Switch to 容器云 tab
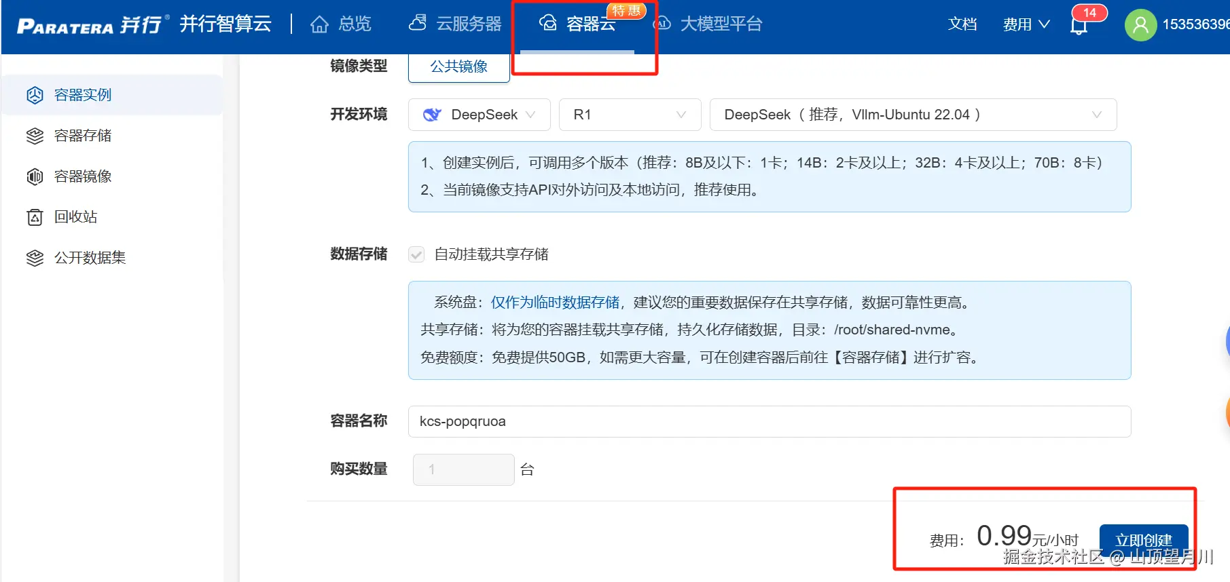This screenshot has width=1230, height=582. point(577,24)
